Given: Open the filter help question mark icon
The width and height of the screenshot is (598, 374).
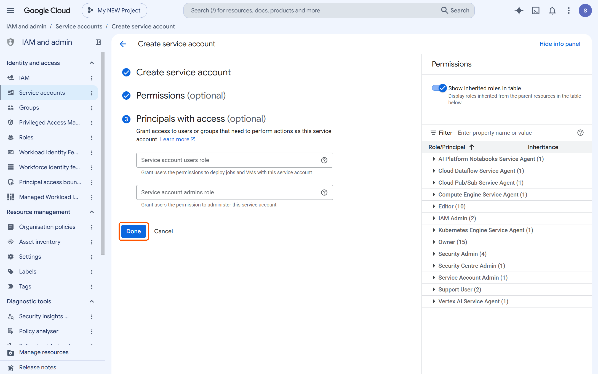Looking at the screenshot, I should click(580, 133).
